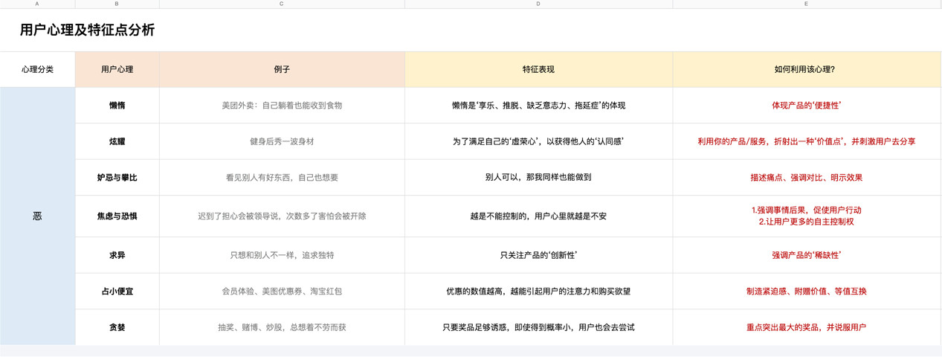Click the '描述痛点、强调对比、明示效果' cell

tap(806, 178)
